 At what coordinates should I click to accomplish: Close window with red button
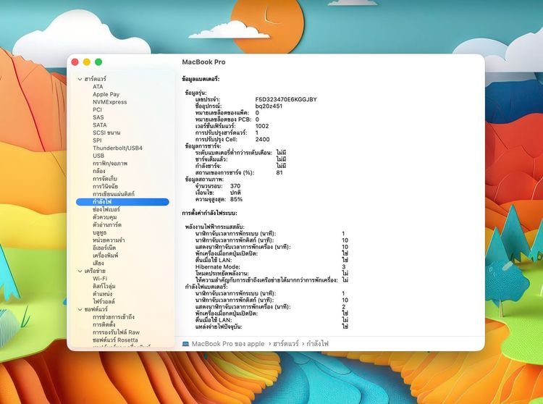pos(75,62)
